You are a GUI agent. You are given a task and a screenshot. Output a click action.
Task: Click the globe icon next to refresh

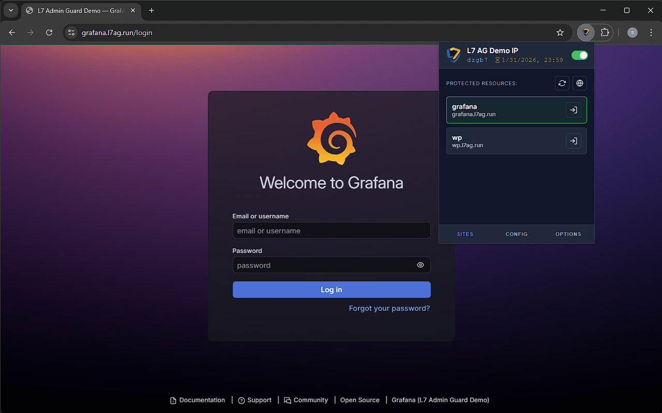tap(580, 83)
